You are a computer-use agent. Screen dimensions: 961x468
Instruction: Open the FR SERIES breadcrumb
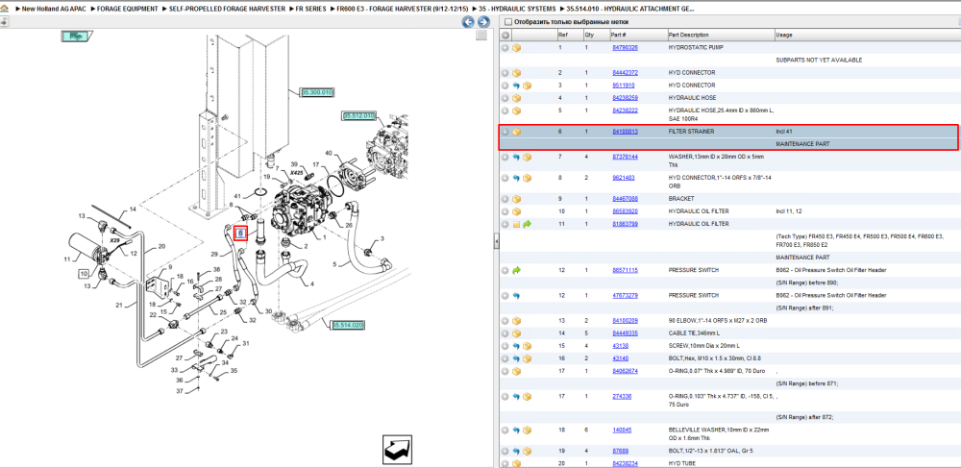310,10
